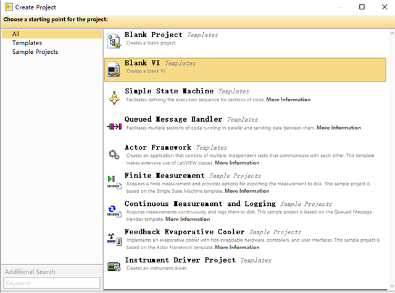
Task: Click the Finite Measurement icon
Action: tap(114, 182)
